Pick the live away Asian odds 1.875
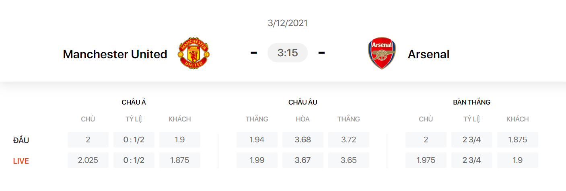Screen dimensions: 566x191 pyautogui.click(x=179, y=160)
